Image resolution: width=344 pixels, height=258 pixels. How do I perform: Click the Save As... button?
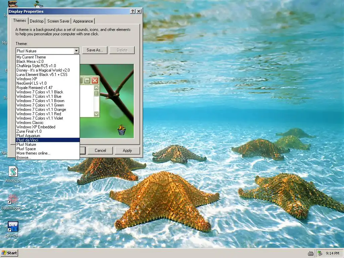click(x=95, y=50)
